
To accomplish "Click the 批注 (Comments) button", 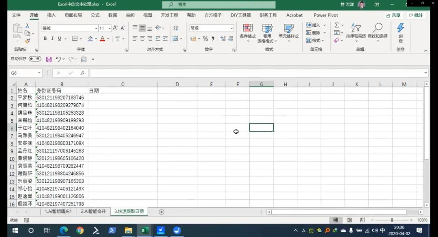I will point(416,15).
